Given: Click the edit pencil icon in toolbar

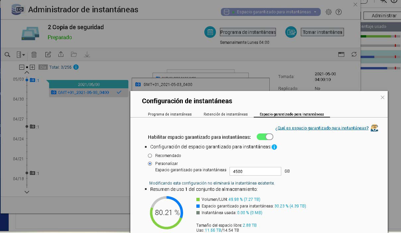Looking at the screenshot, I should pyautogui.click(x=48, y=54).
